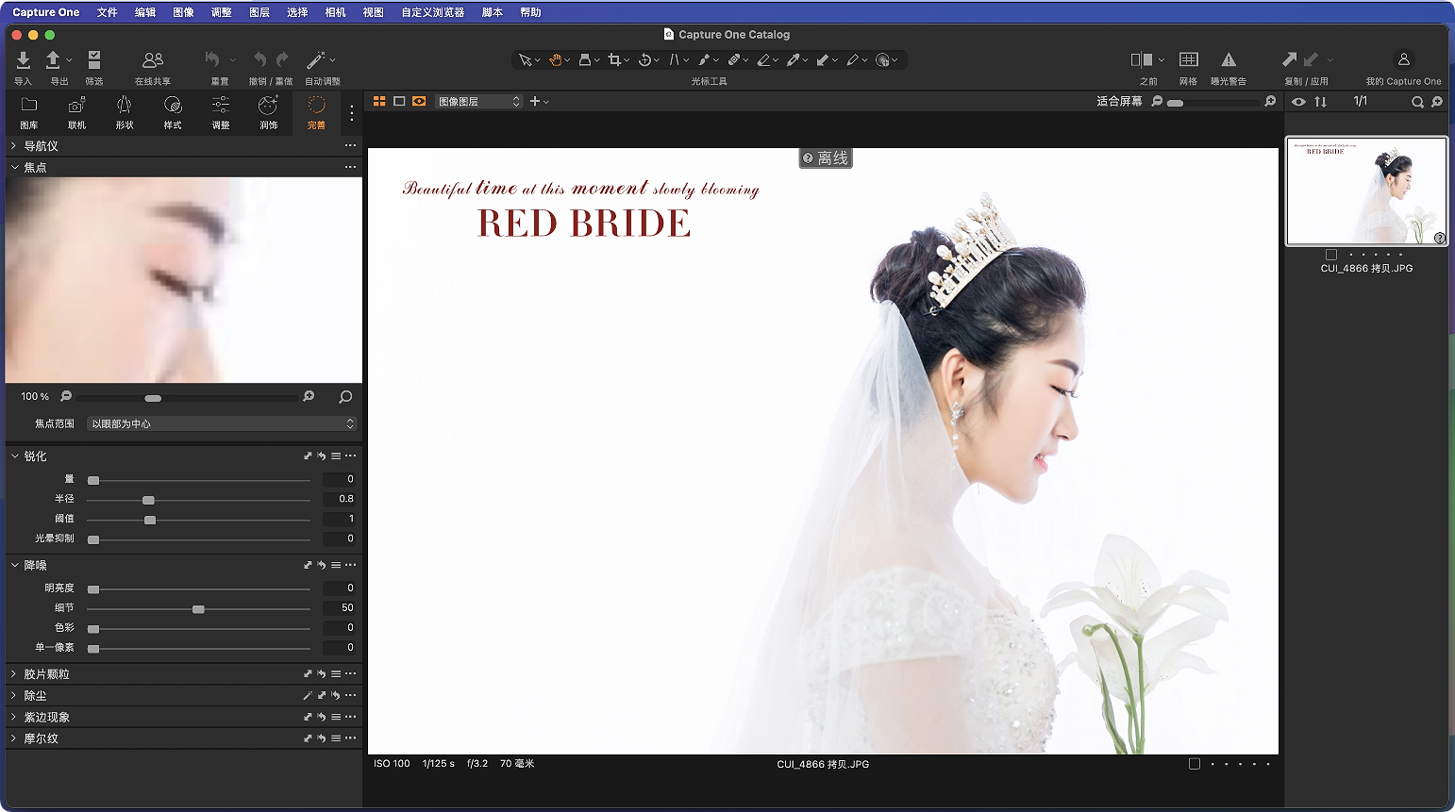Toggle the Grid overlay icon
This screenshot has width=1455, height=812.
click(1188, 60)
